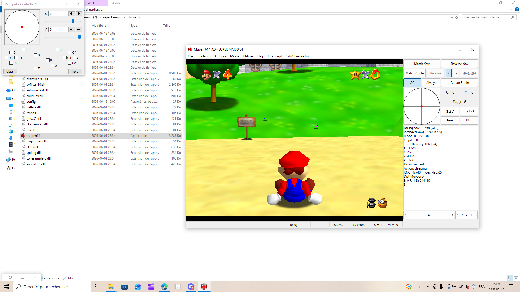The image size is (520, 292).
Task: Check the B button checkbox
Action: tap(48, 60)
